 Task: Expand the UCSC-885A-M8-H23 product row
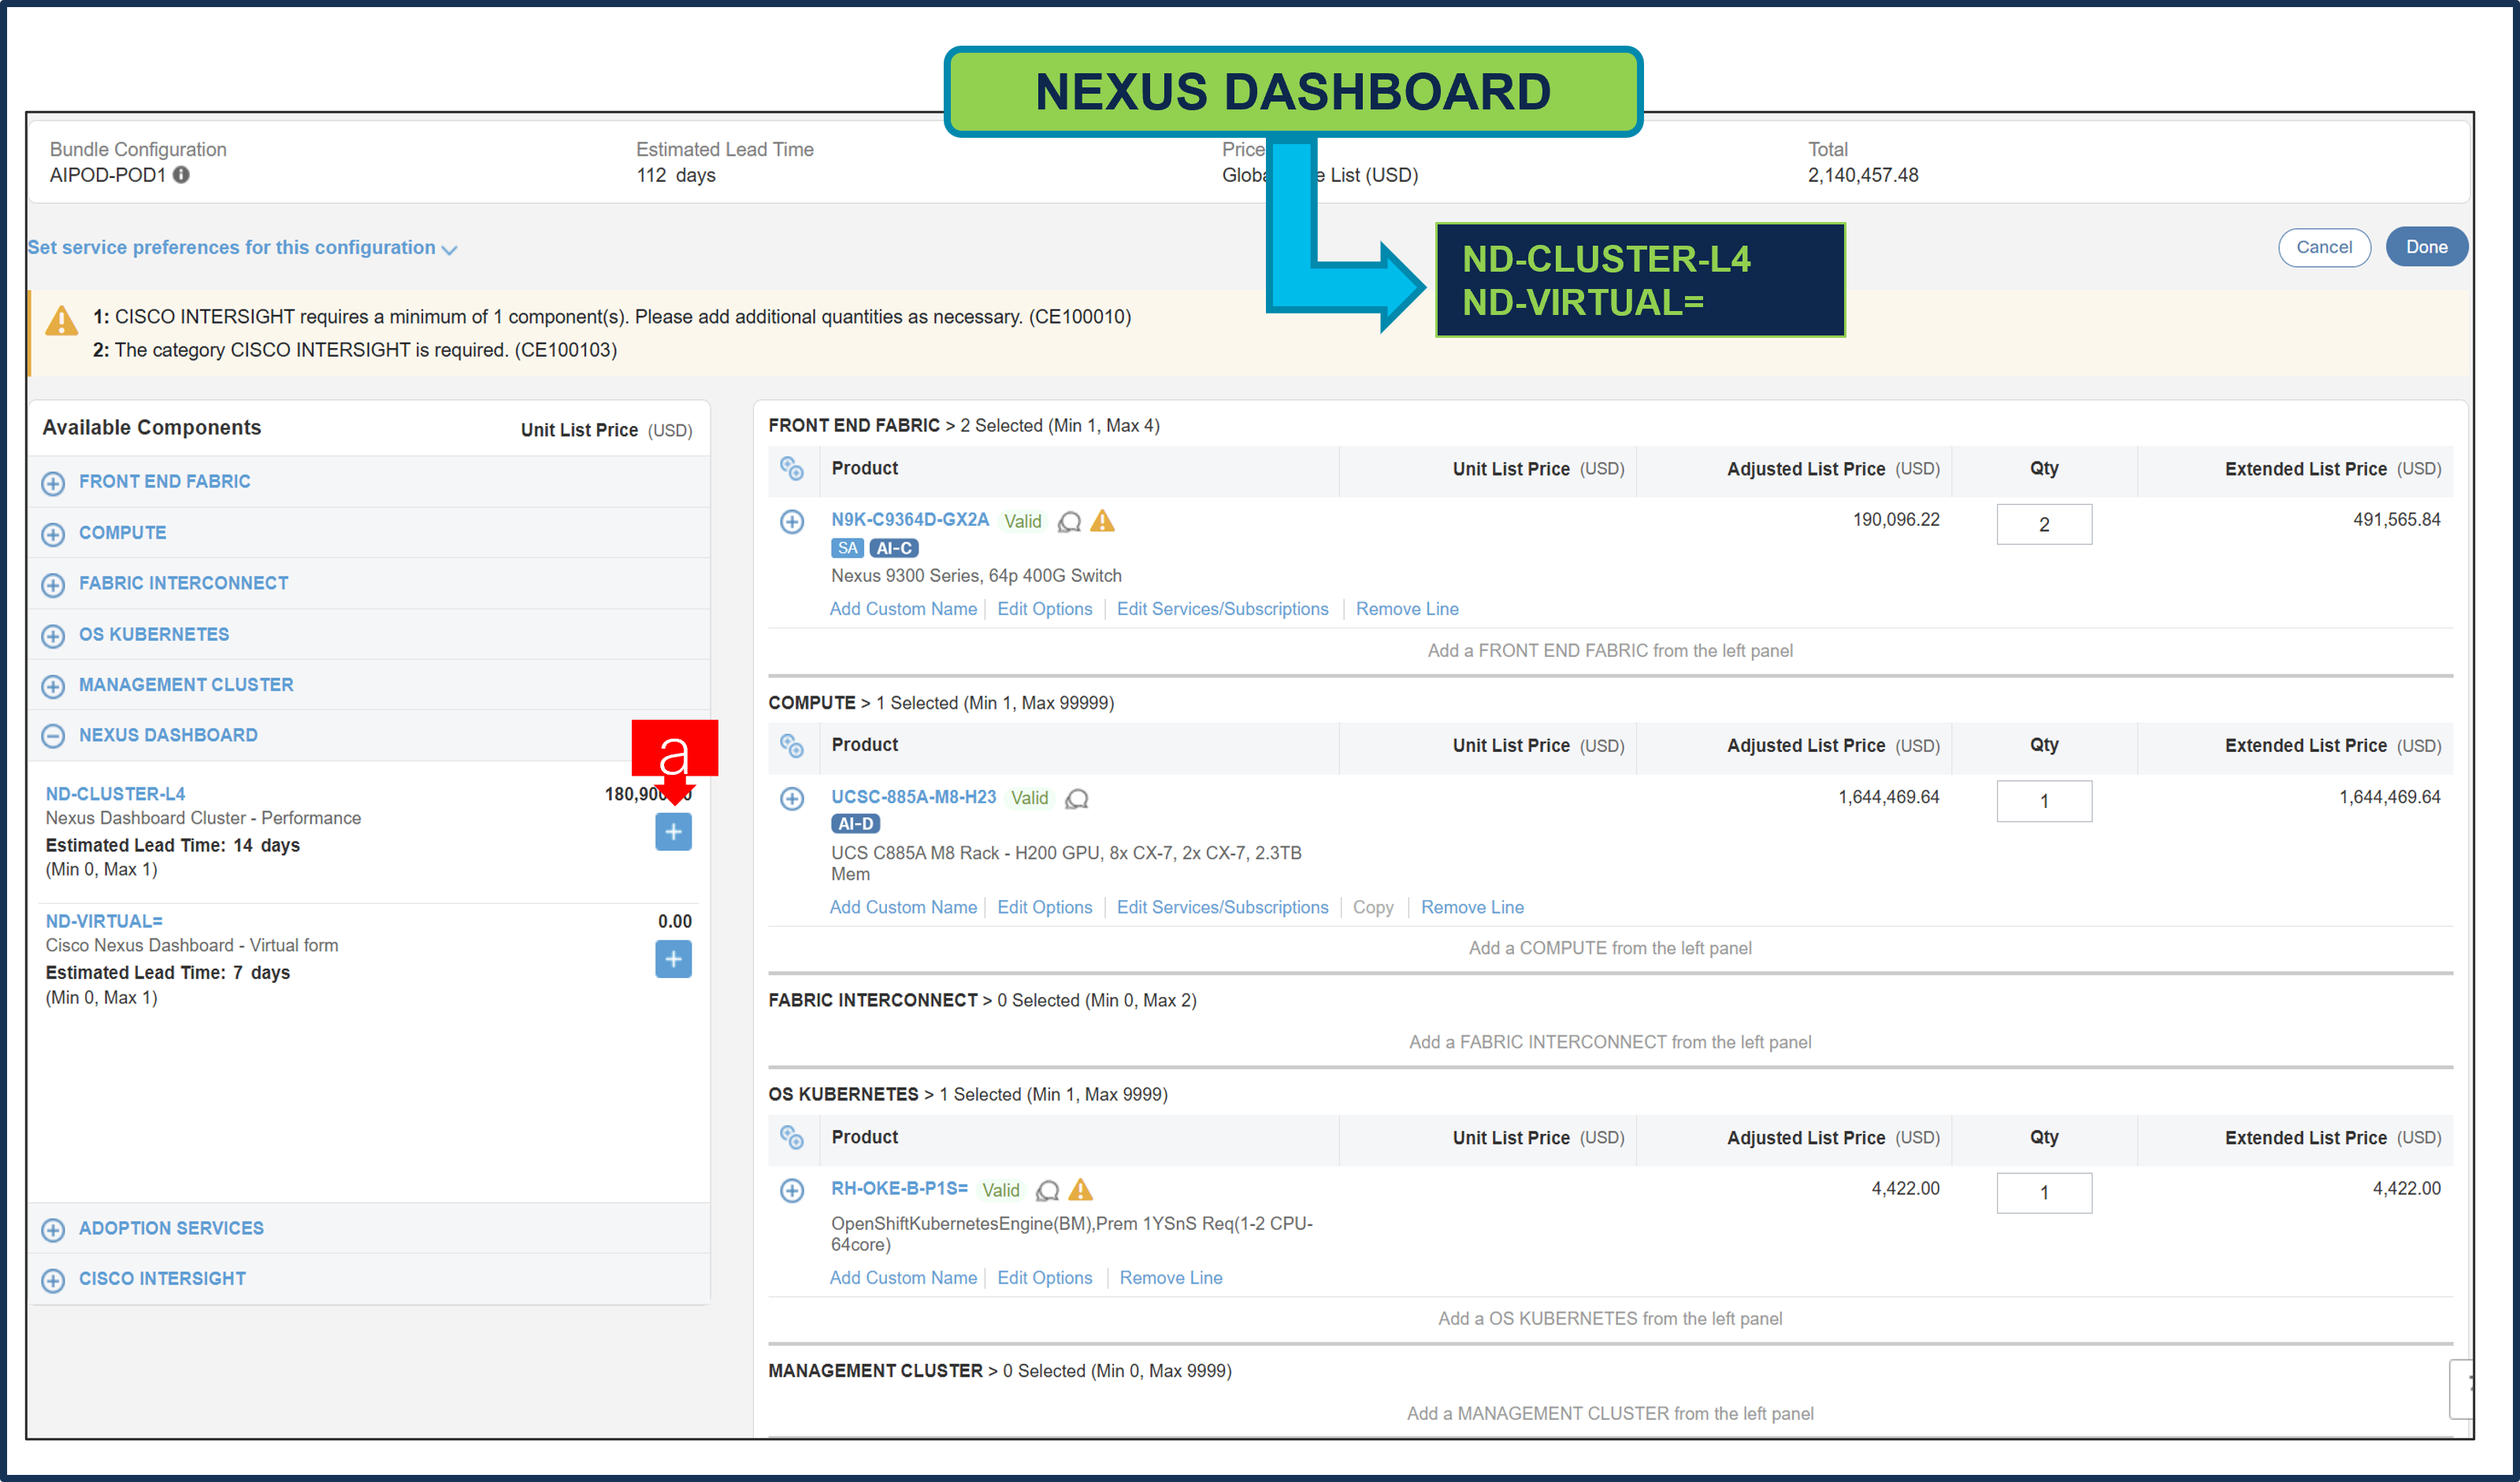point(792,798)
